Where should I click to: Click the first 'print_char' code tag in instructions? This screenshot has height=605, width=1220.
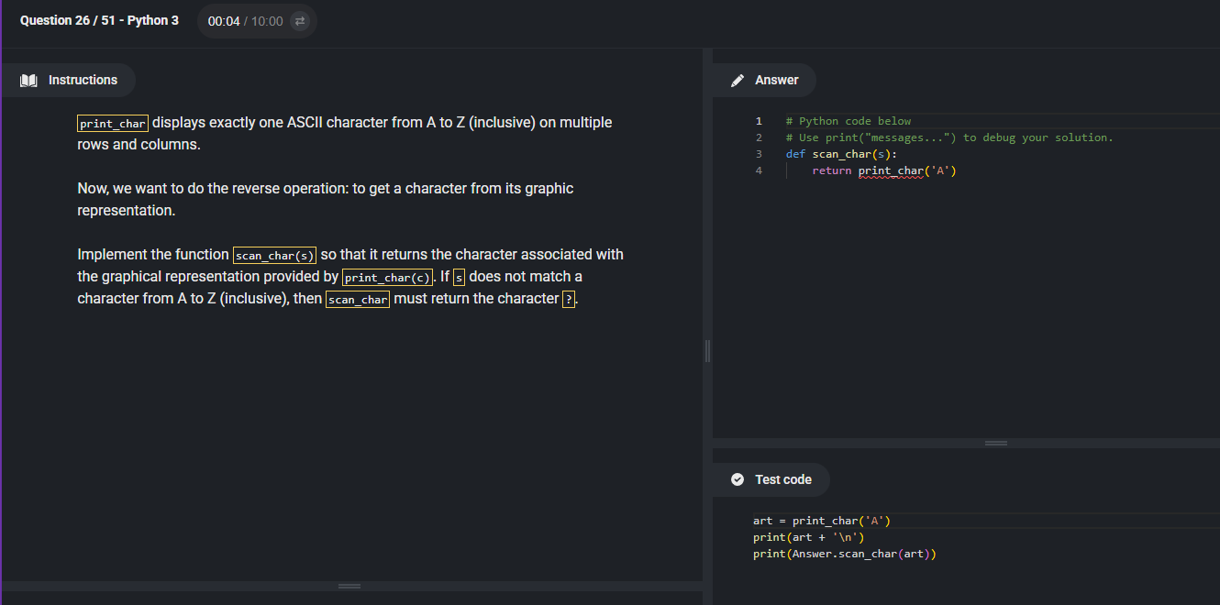(x=113, y=124)
